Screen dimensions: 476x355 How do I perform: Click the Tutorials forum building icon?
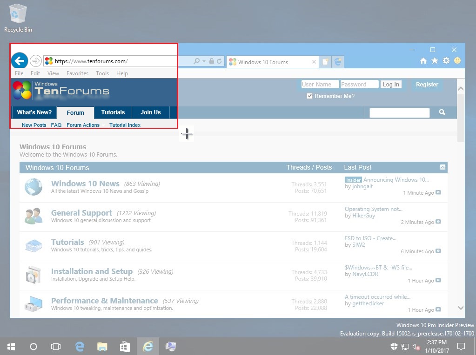(34, 245)
